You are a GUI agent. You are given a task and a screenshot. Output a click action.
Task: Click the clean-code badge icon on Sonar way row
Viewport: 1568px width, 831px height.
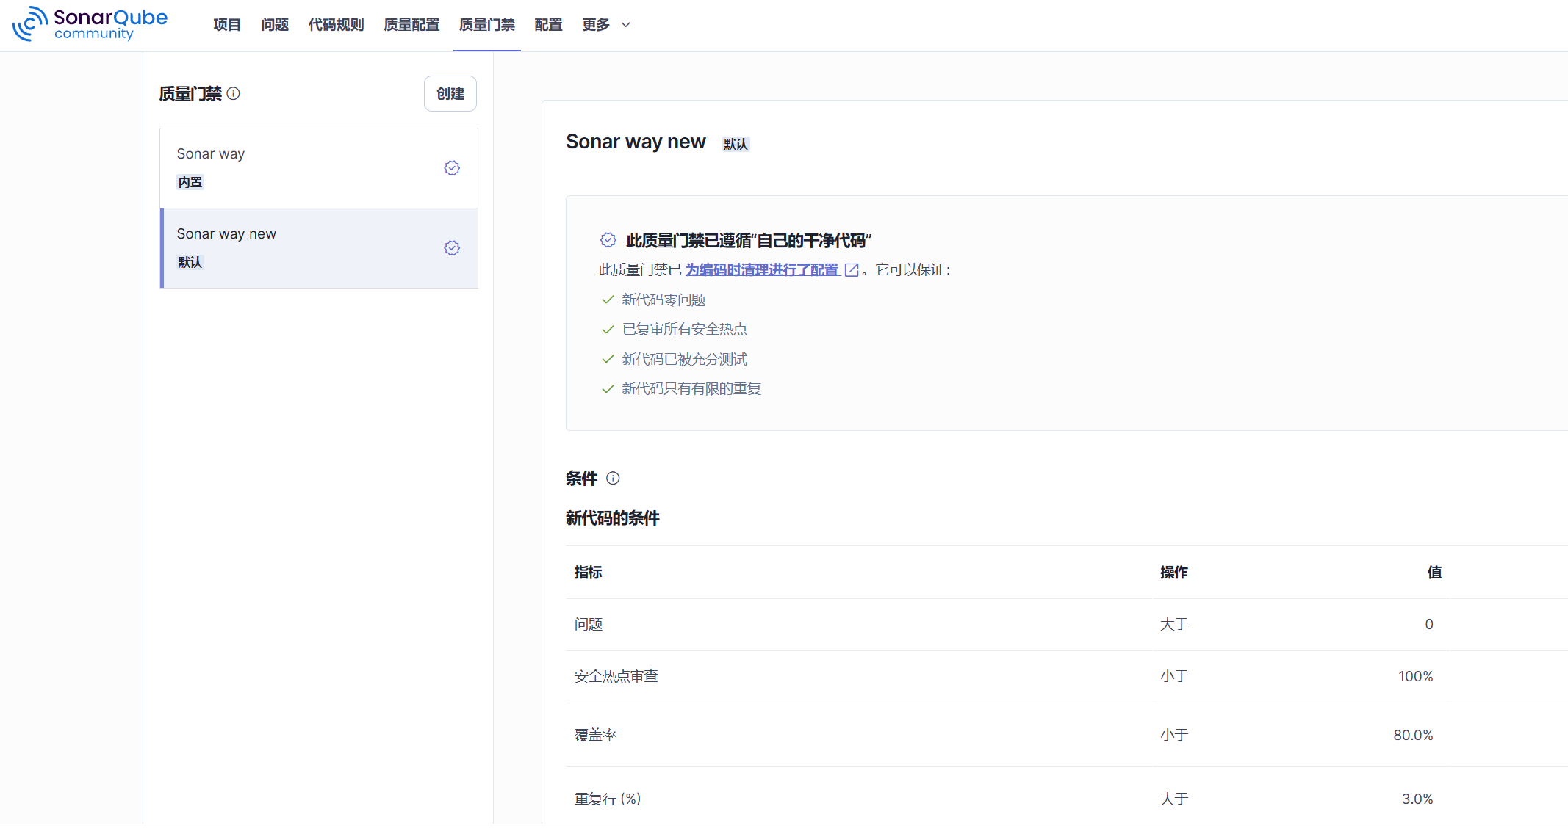point(452,168)
